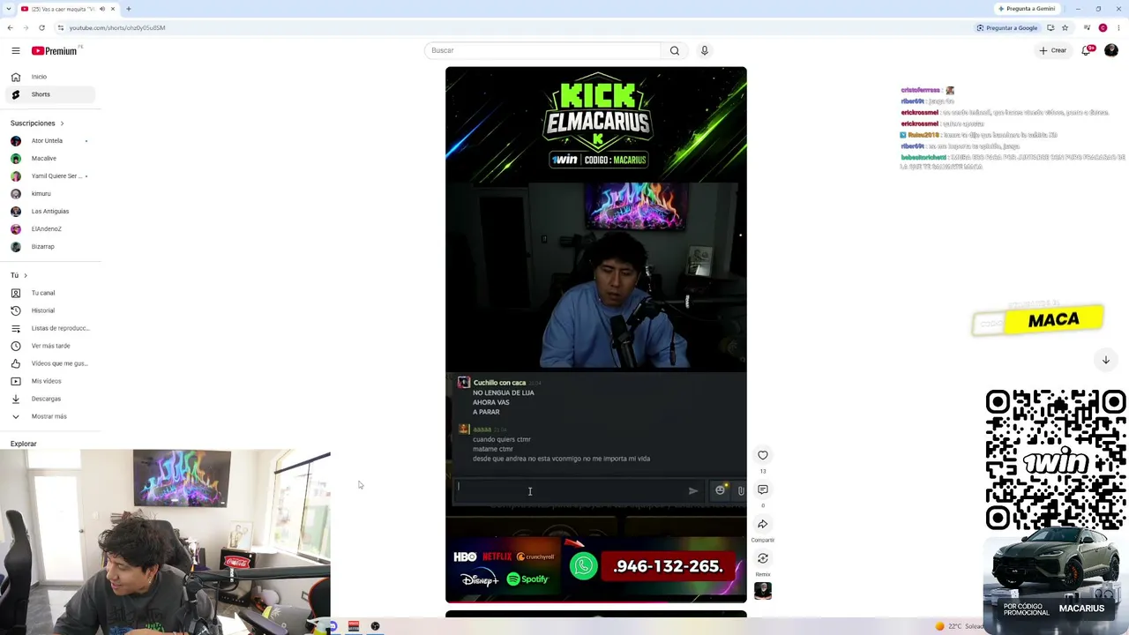1129x635 pixels.
Task: Click the YouTube Premium logo
Action: coord(56,51)
